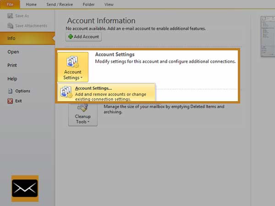The width and height of the screenshot is (275, 206).
Task: Click the icon beside Account Settings... entry
Action: tap(66, 92)
